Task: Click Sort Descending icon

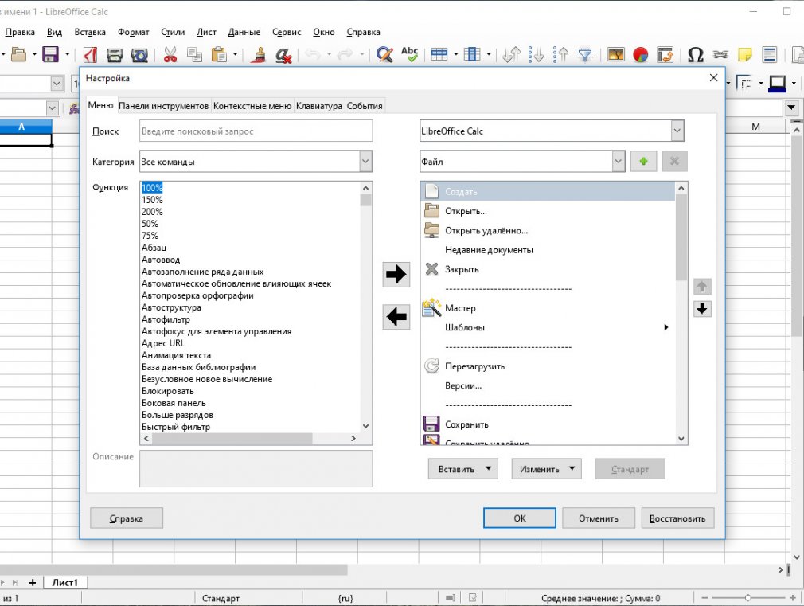Action: point(560,54)
